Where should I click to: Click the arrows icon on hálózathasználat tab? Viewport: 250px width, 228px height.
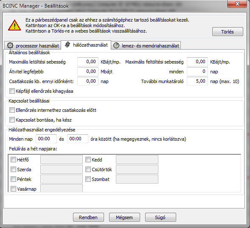67,45
